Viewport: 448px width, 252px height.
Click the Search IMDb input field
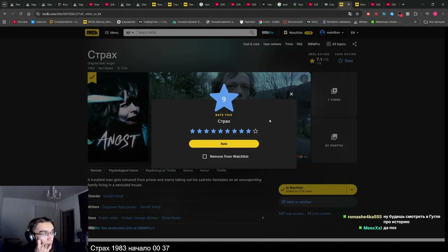[x=192, y=33]
